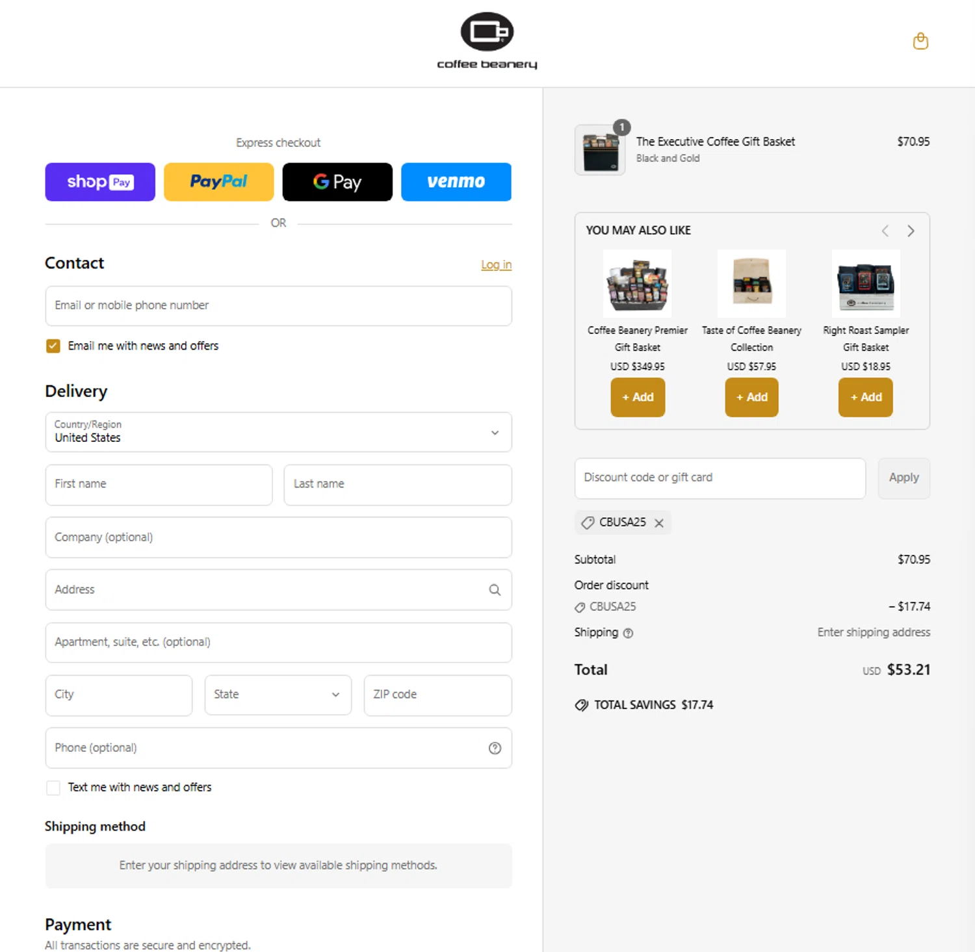
Task: Open the Country/Region dropdown
Action: 279,432
